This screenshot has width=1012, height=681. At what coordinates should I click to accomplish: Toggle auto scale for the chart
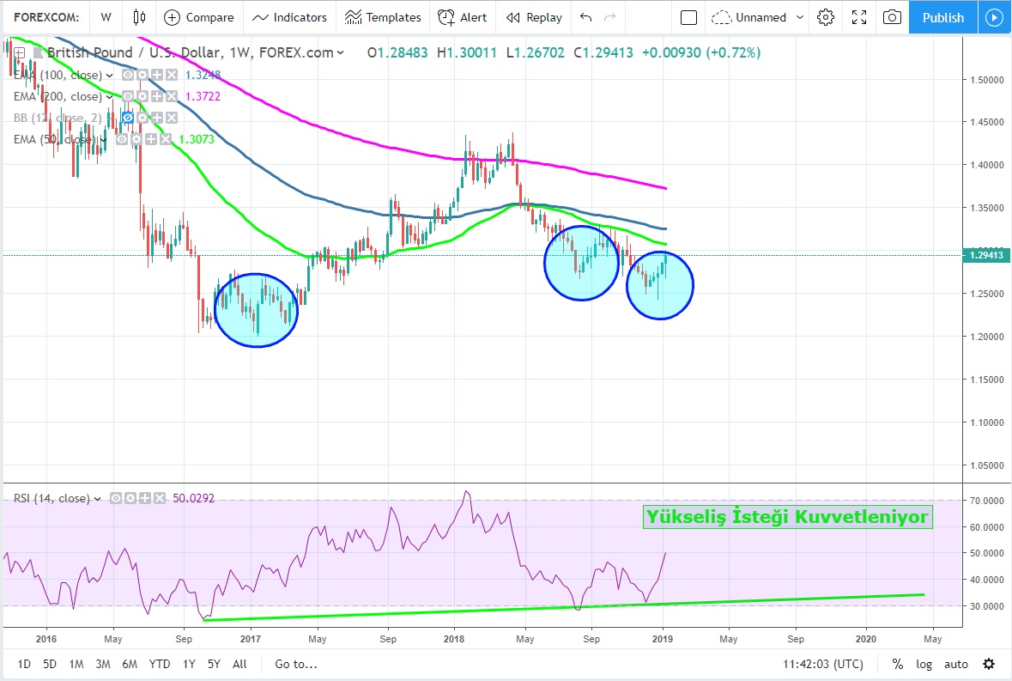(955, 664)
